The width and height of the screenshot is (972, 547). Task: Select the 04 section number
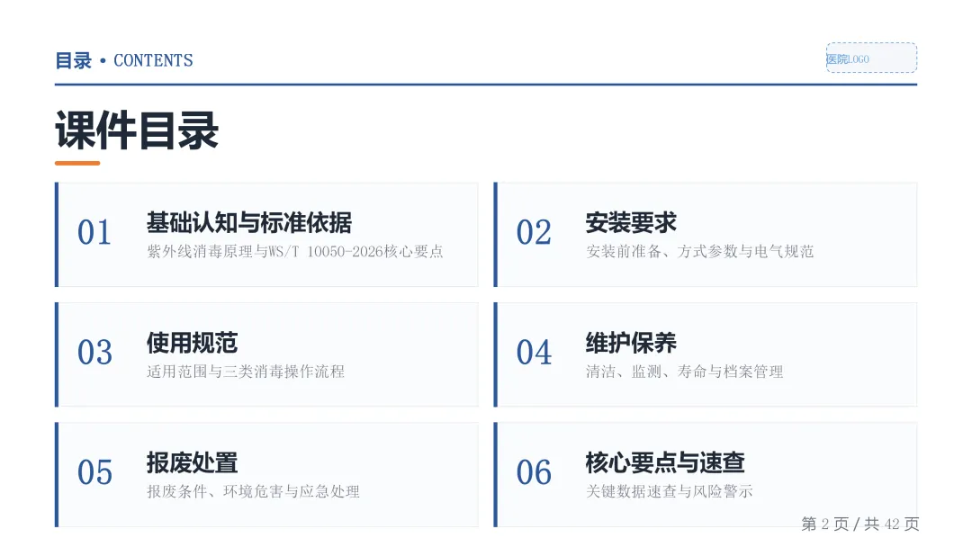click(534, 353)
